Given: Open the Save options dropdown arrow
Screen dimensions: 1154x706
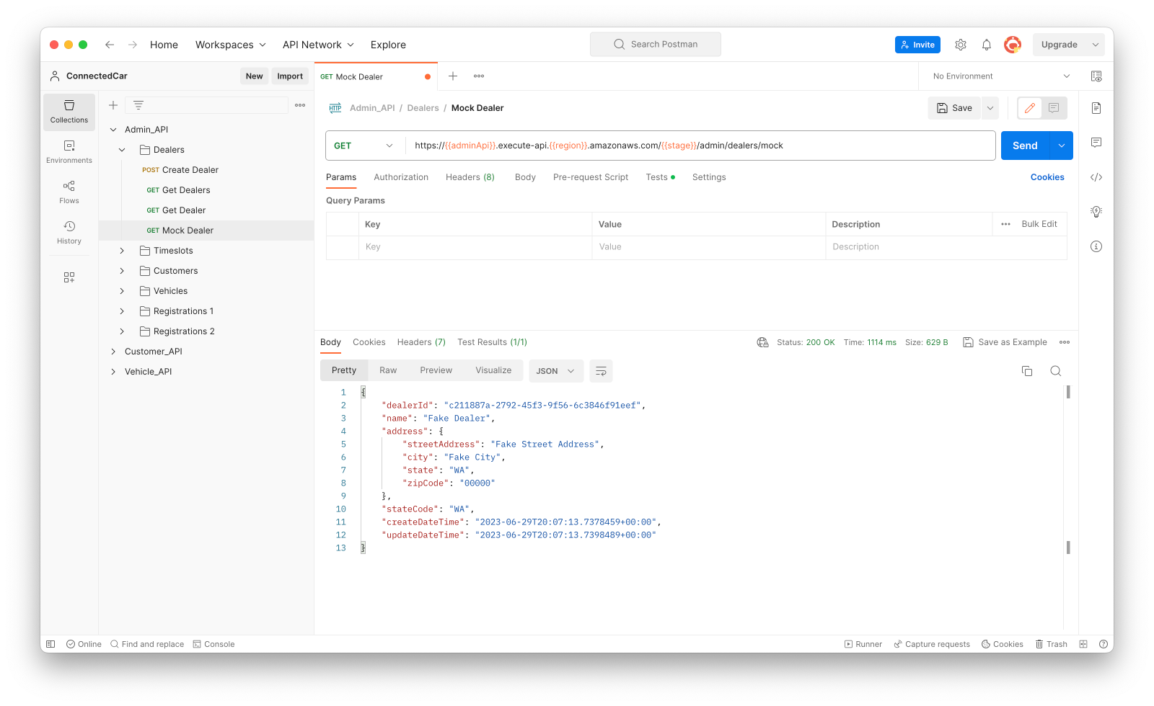Looking at the screenshot, I should 990,108.
